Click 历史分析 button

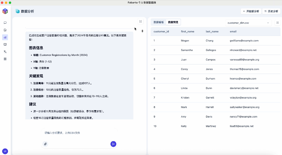coord(271,11)
